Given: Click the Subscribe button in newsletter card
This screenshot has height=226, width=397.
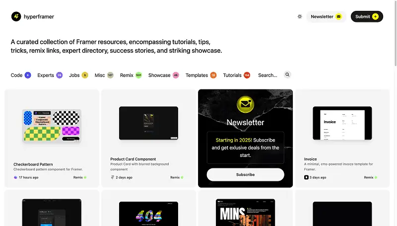Looking at the screenshot, I should coord(245,174).
